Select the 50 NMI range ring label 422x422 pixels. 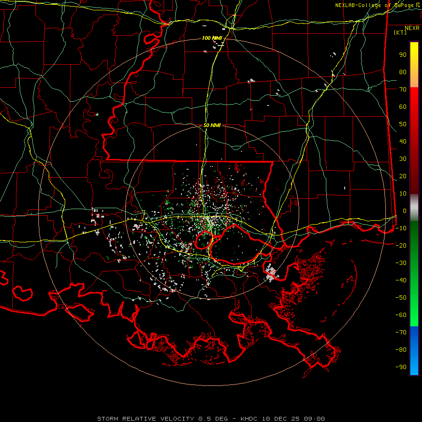tap(212, 125)
